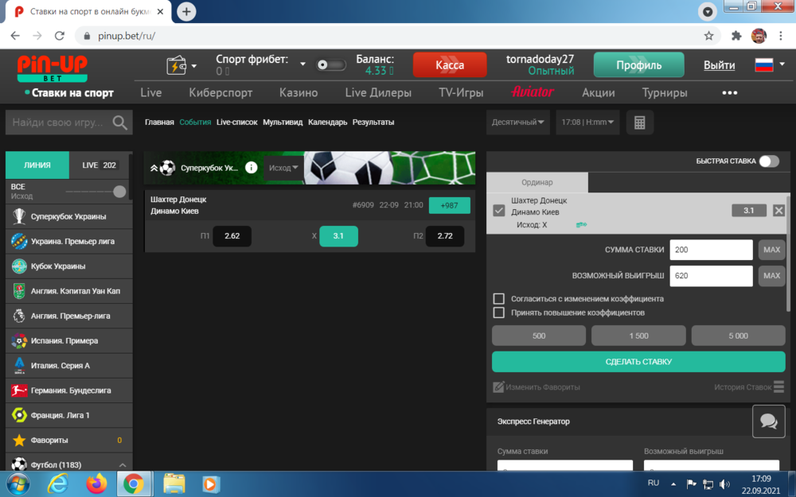Image resolution: width=796 pixels, height=497 pixels.
Task: Open the Aviator menu item
Action: tap(532, 91)
